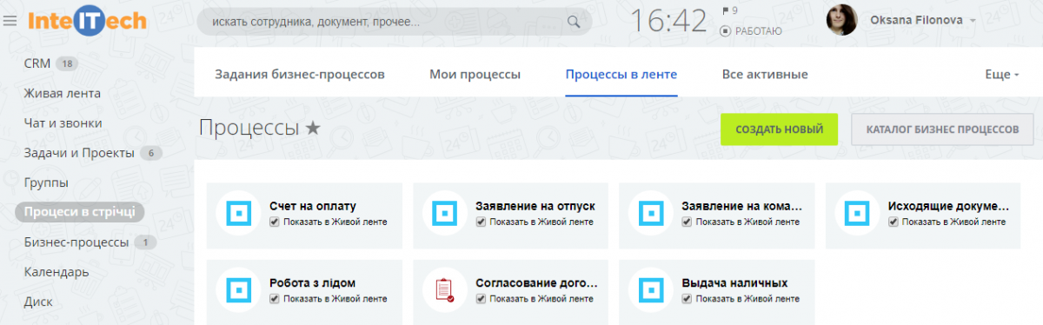The image size is (1043, 325).
Task: Click the Задачи и Проекты counter badge 6
Action: tap(150, 153)
